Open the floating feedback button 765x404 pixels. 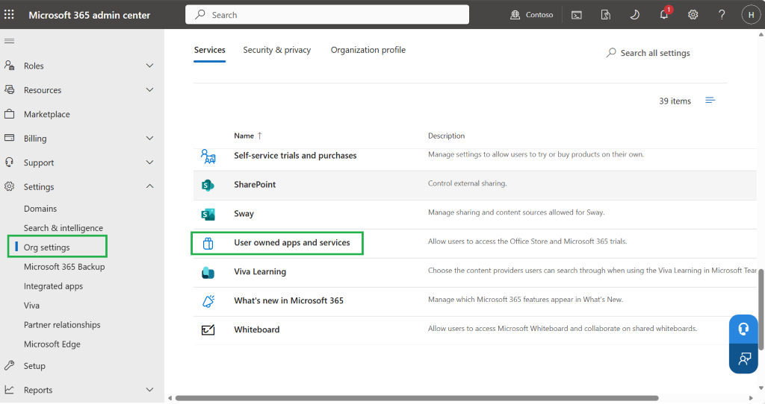[x=743, y=359]
